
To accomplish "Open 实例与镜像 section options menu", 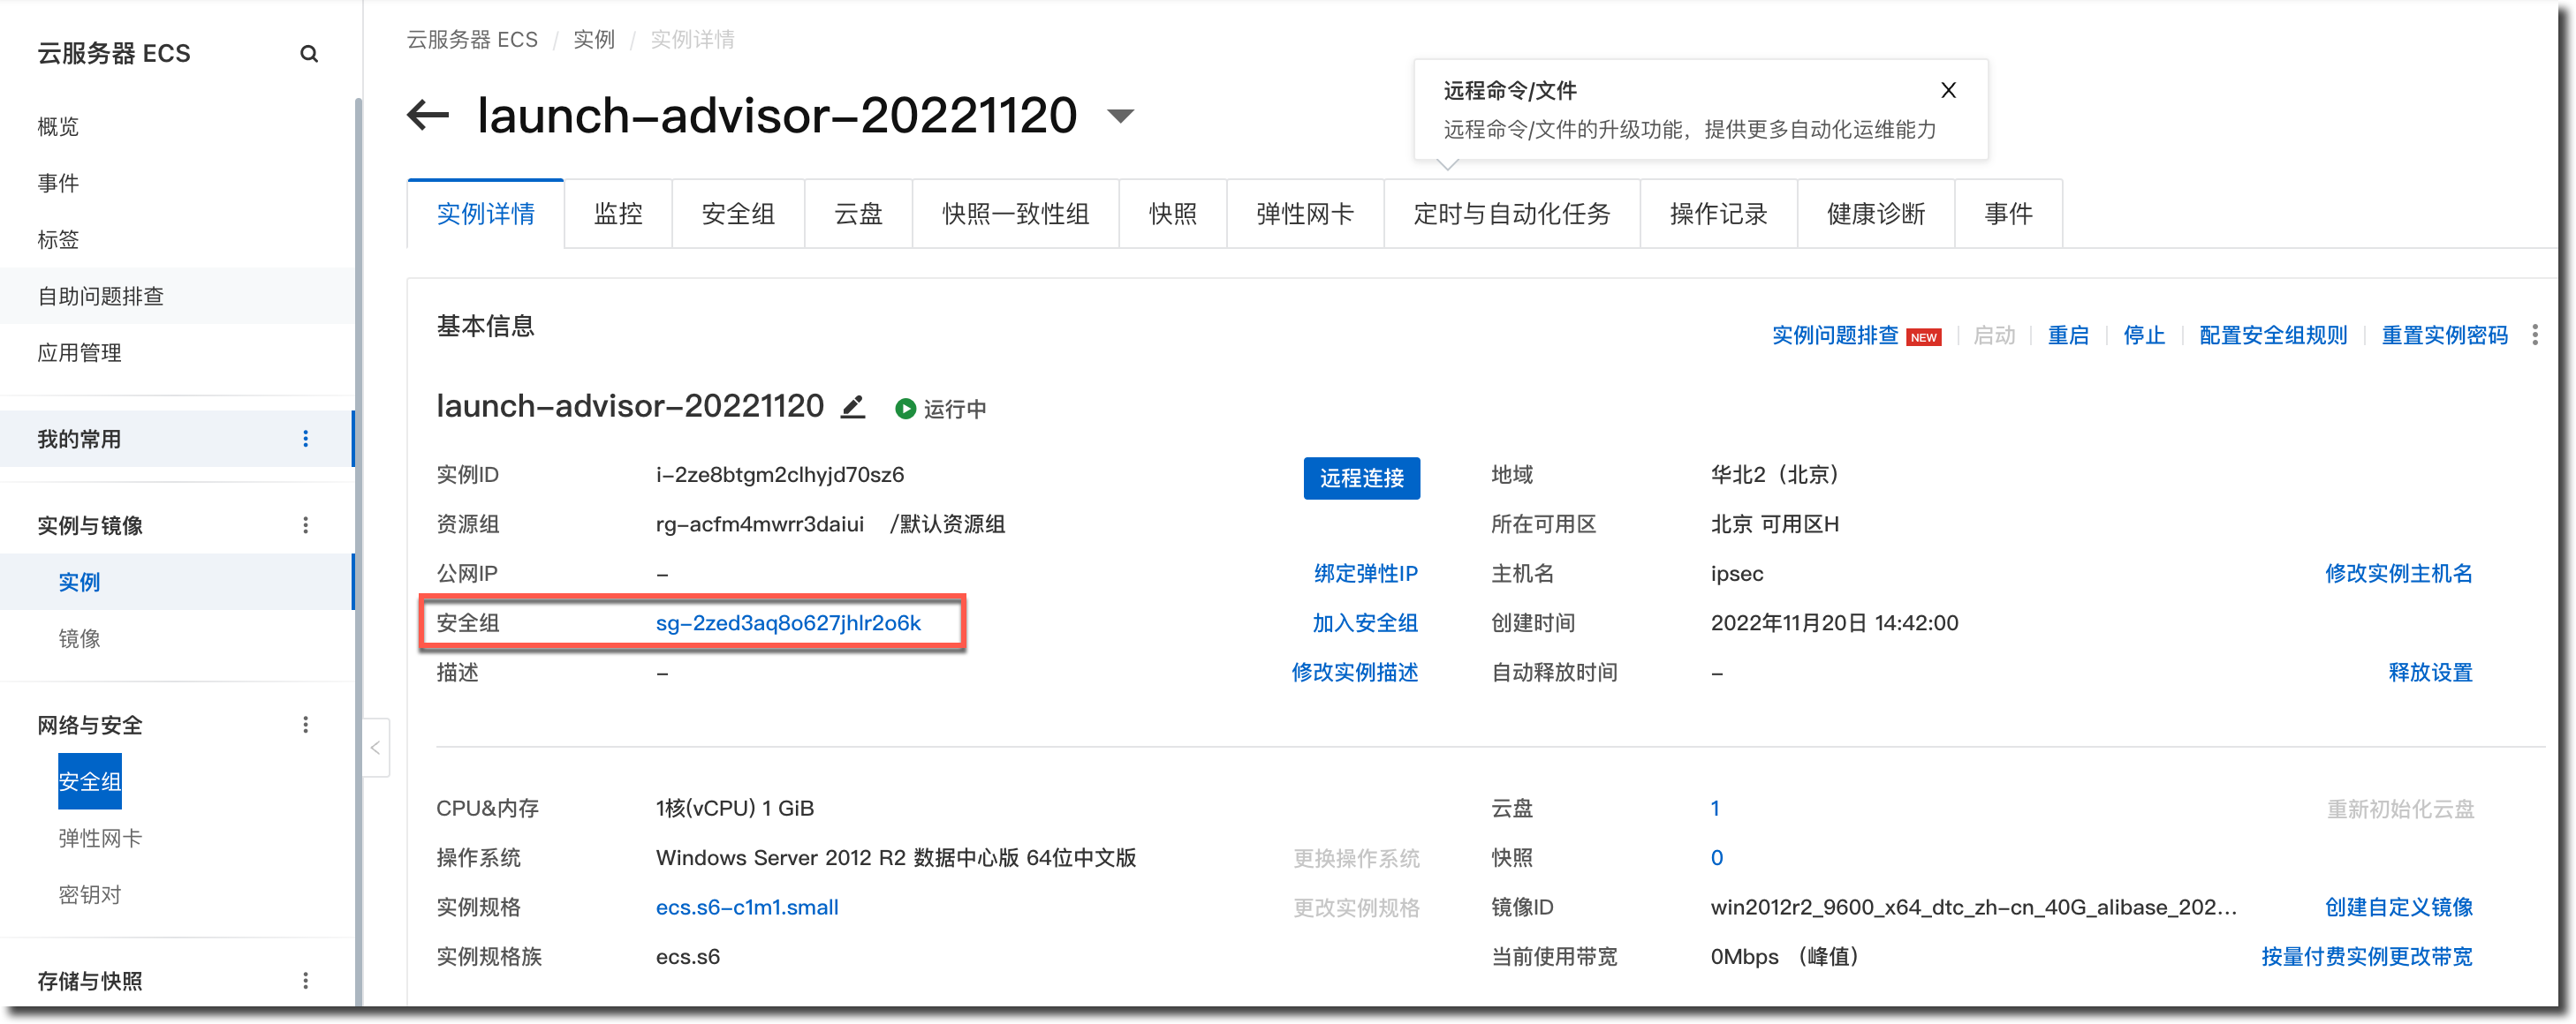I will tap(306, 524).
